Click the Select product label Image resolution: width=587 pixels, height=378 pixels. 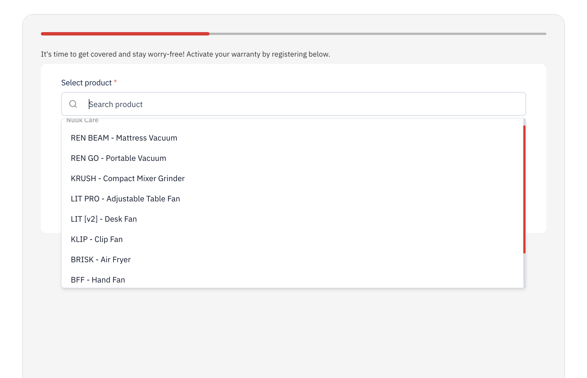(86, 83)
